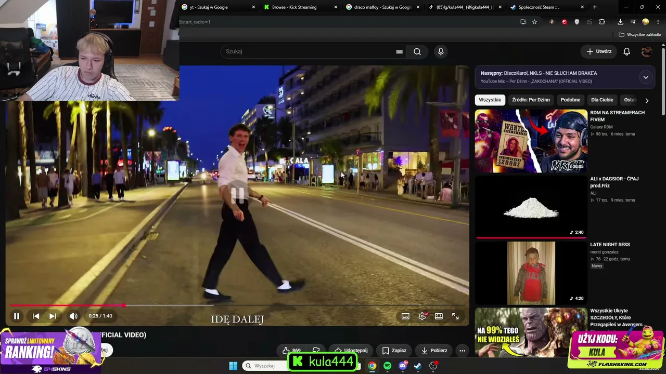The image size is (666, 374).
Task: Open Spotify from the taskbar
Action: pos(387,366)
